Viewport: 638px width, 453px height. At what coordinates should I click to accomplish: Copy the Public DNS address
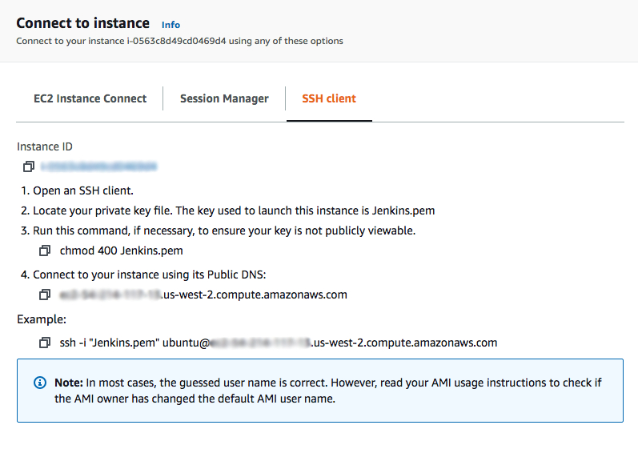pyautogui.click(x=45, y=295)
